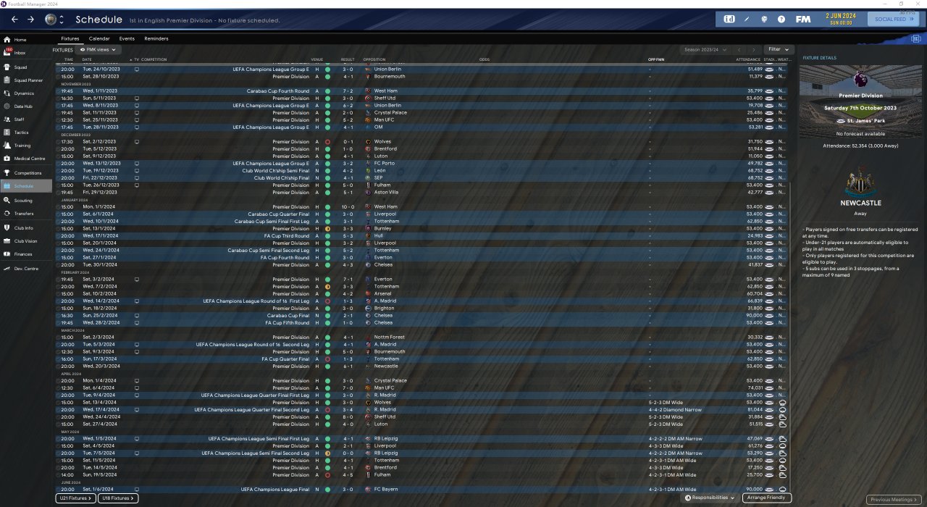Select Schedule in the sidebar

pyautogui.click(x=26, y=186)
